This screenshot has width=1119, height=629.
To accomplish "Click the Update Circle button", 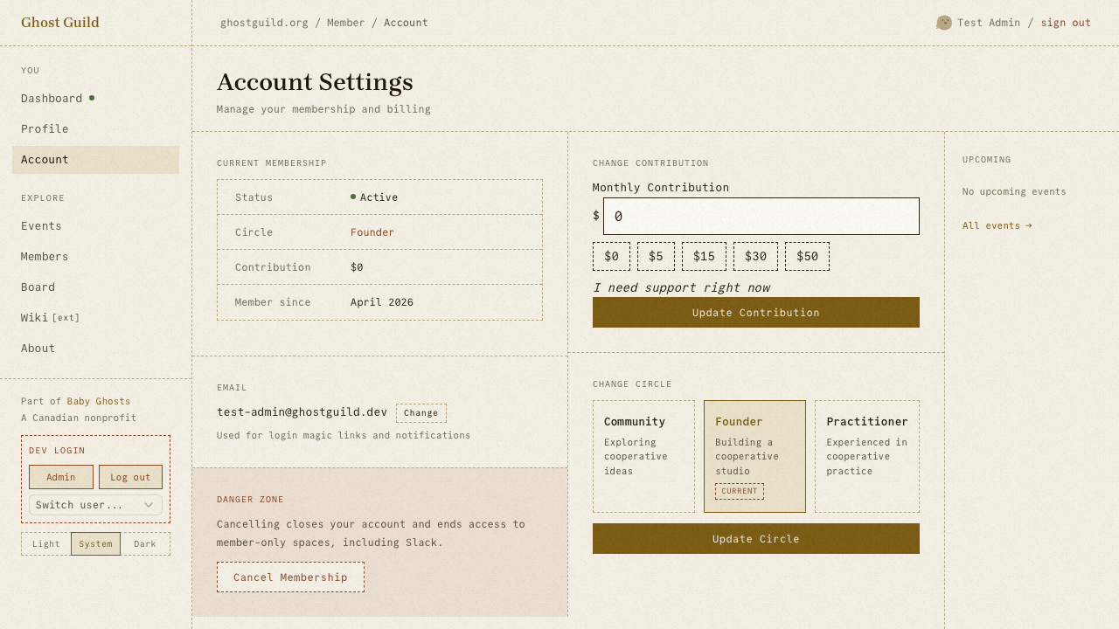I will (756, 539).
